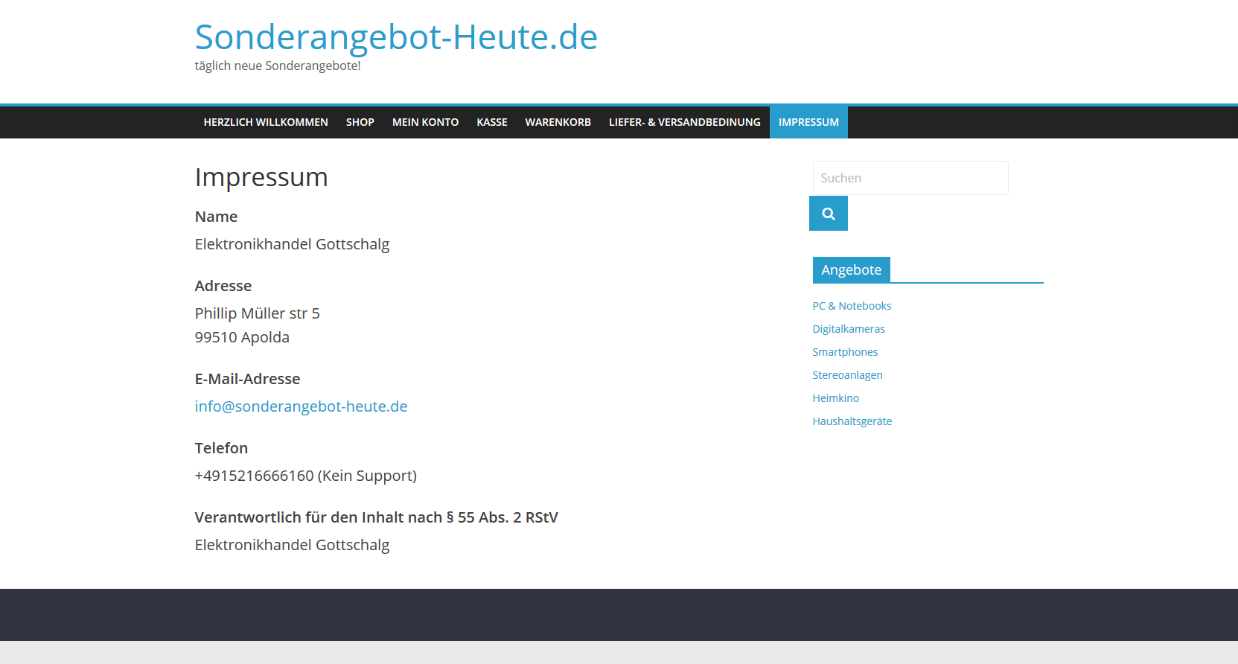Click 'Elektronikhandel Gottschalg' under the Name heading
Image resolution: width=1238 pixels, height=664 pixels.
pyautogui.click(x=292, y=244)
